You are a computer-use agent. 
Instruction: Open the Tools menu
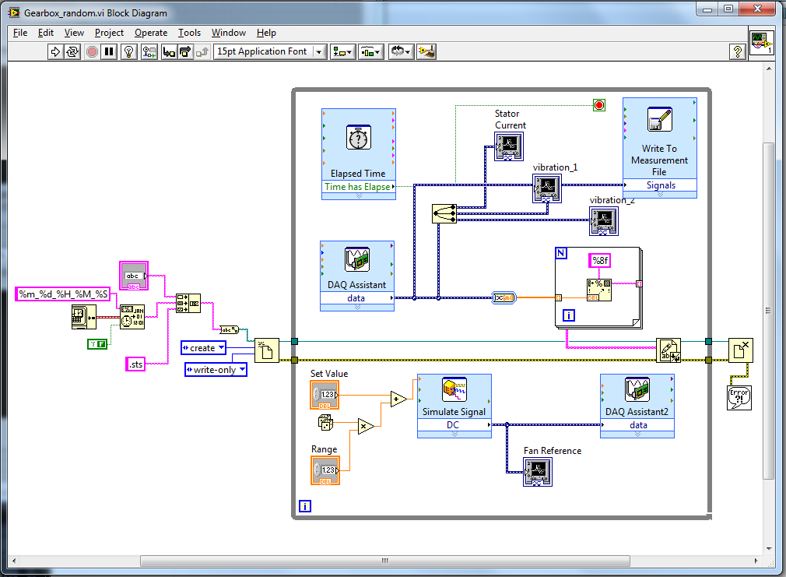tap(189, 33)
